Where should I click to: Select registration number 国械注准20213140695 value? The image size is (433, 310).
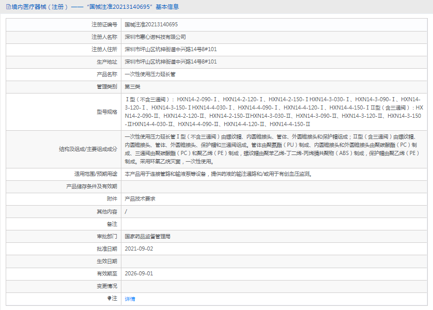[x=151, y=25]
